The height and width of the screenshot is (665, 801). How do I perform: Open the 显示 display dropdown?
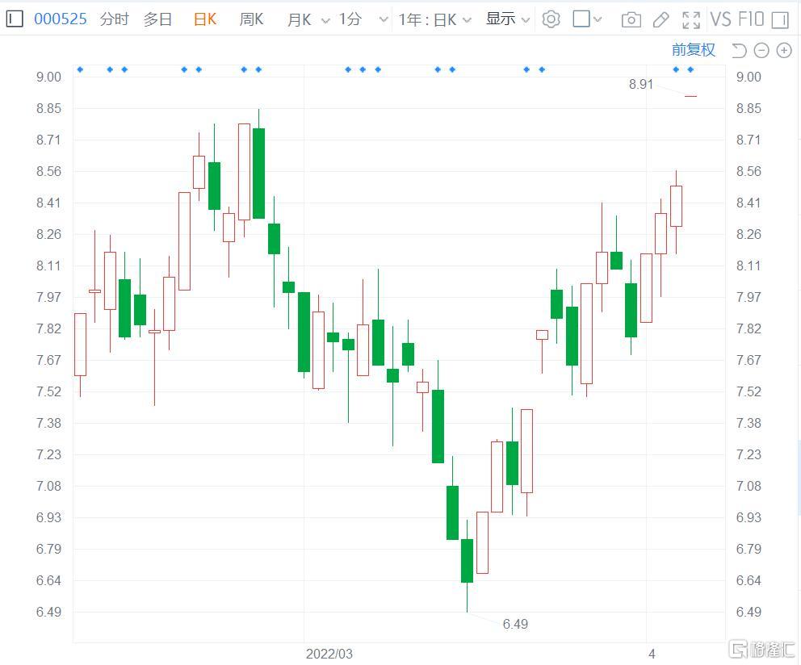(507, 19)
